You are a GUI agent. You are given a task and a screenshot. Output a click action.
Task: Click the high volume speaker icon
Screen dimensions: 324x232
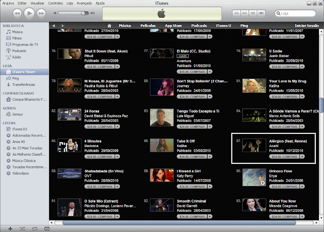pyautogui.click(x=93, y=13)
